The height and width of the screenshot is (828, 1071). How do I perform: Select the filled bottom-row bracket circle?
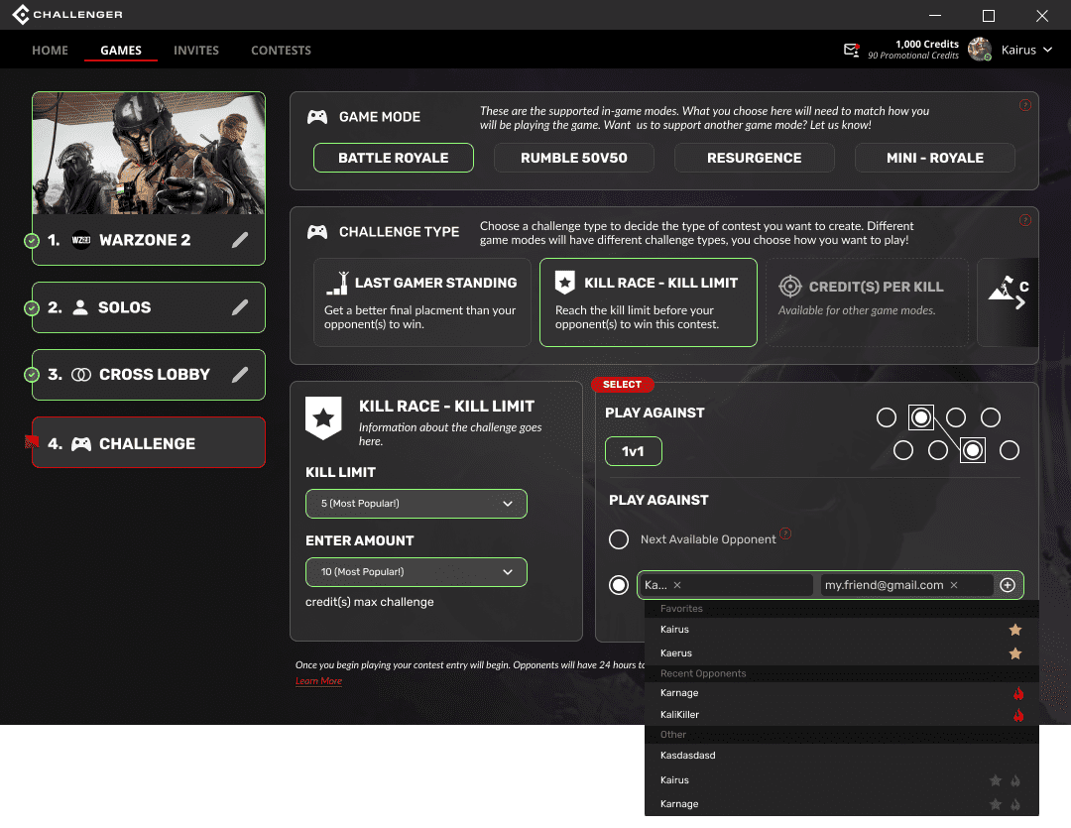click(x=973, y=450)
